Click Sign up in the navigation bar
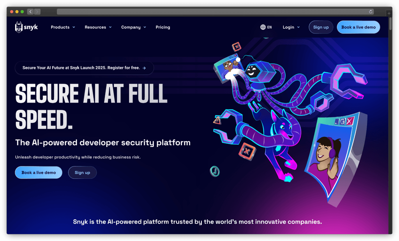The image size is (399, 241). pyautogui.click(x=321, y=27)
